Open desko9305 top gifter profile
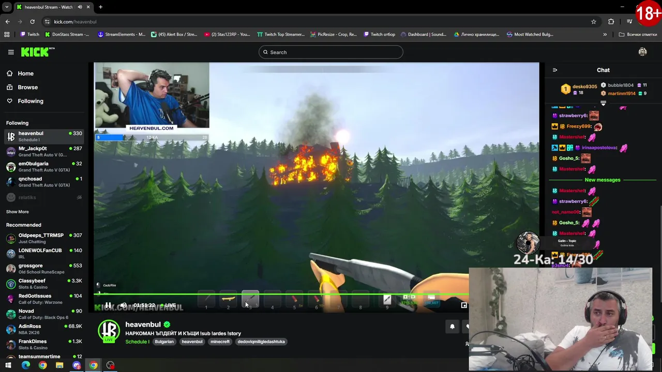This screenshot has width=662, height=372. [584, 86]
